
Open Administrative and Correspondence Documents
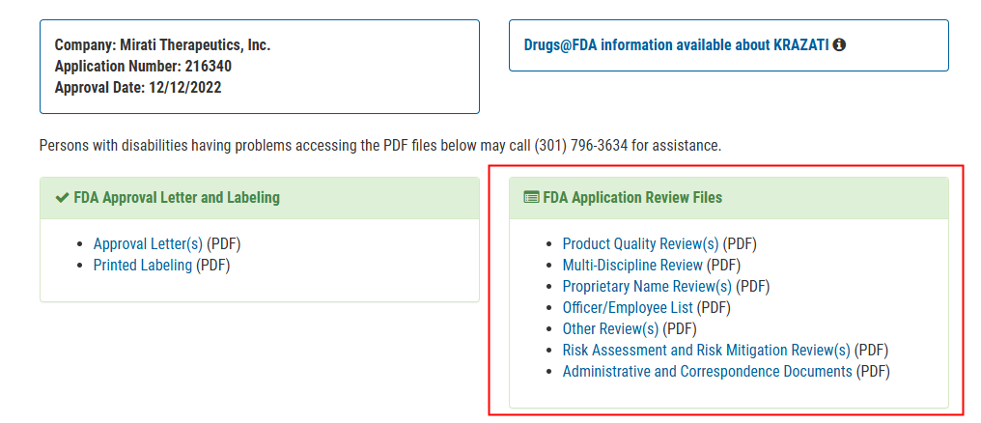[707, 372]
